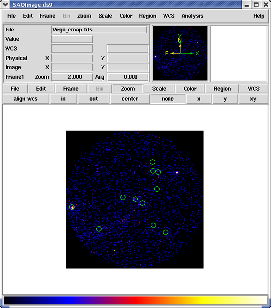Select the green circle region at bottom left

(99, 229)
